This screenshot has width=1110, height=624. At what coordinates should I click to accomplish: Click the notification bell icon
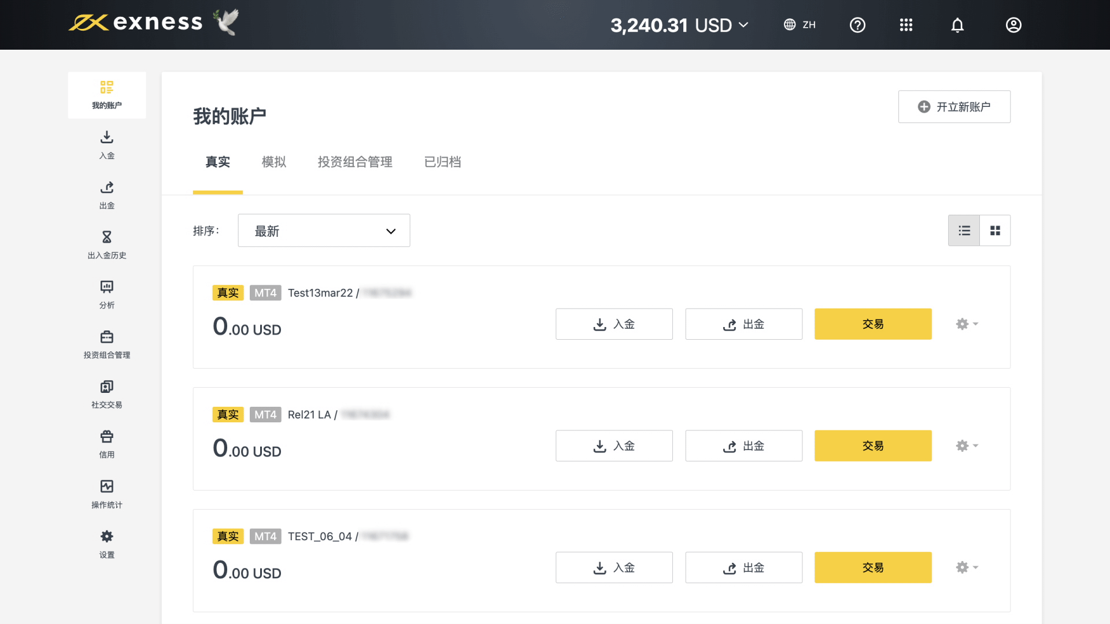(957, 25)
